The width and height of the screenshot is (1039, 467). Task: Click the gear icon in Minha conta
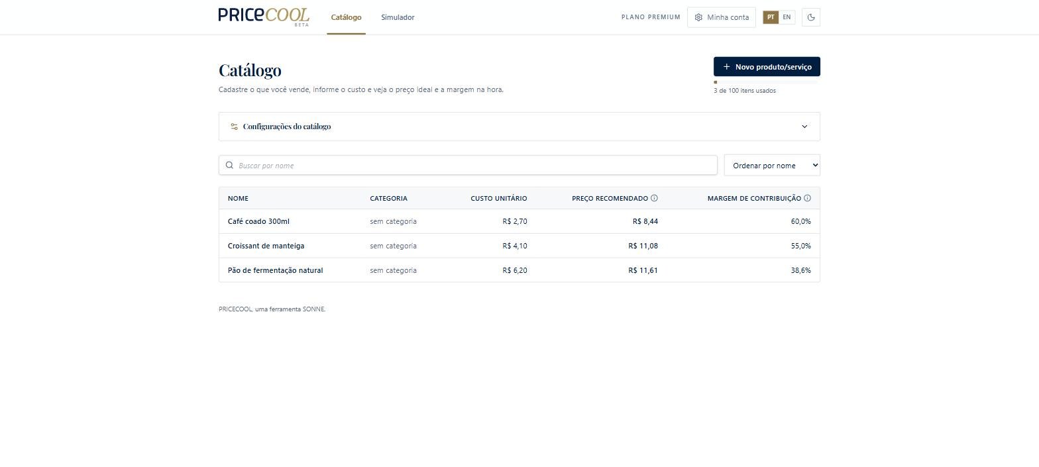pyautogui.click(x=698, y=17)
